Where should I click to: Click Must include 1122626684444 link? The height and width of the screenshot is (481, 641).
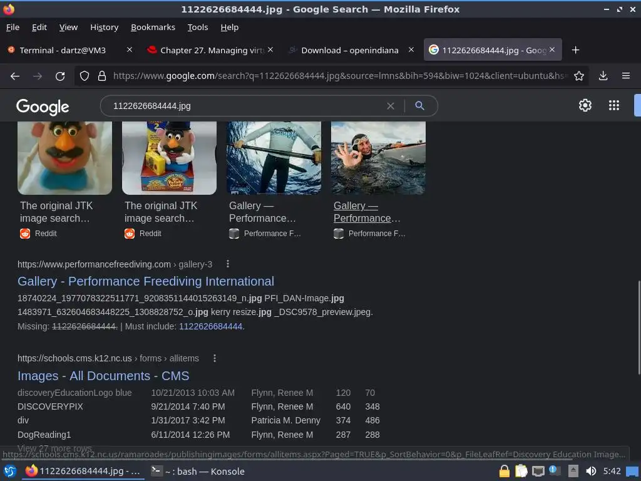point(210,326)
